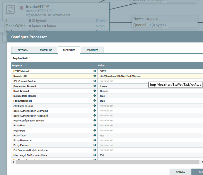Click help icon for SSL Context Service
Viewport: 203px width, 175px height.
95,81
